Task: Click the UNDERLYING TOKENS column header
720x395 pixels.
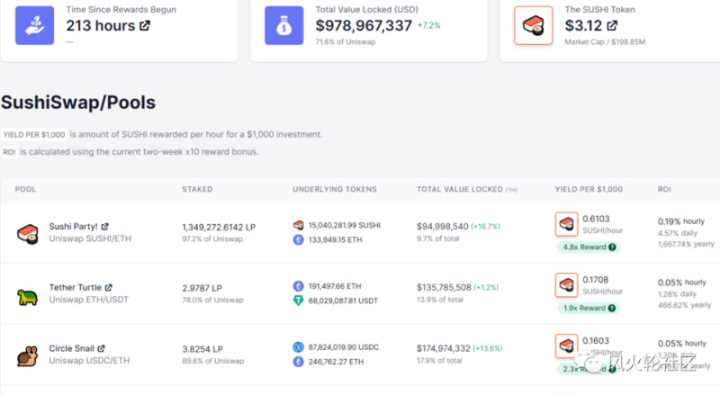Action: (x=335, y=189)
